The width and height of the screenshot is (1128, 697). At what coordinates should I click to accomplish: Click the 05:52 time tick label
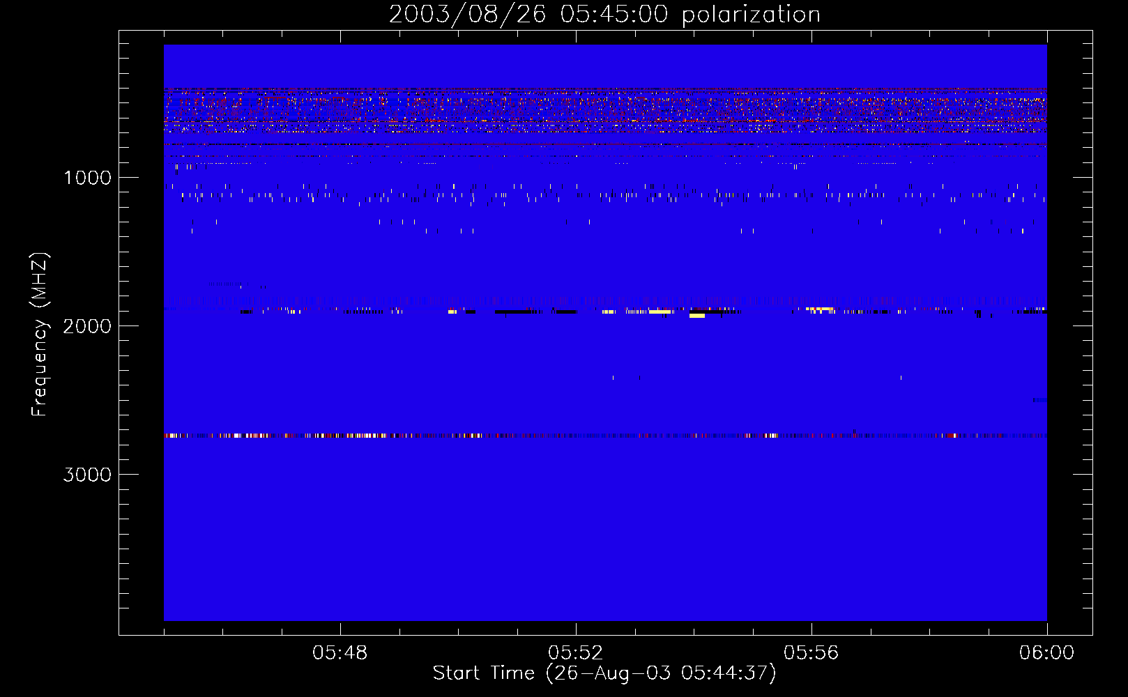[576, 653]
